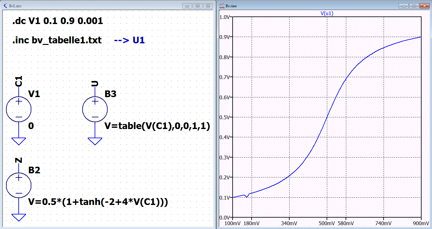Click the 580mV horizontal axis label
This screenshot has height=229, width=432.
(346, 224)
